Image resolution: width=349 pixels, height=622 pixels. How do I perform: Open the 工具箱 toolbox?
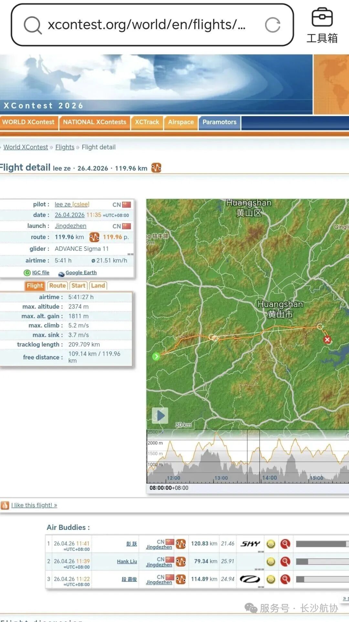(x=322, y=25)
